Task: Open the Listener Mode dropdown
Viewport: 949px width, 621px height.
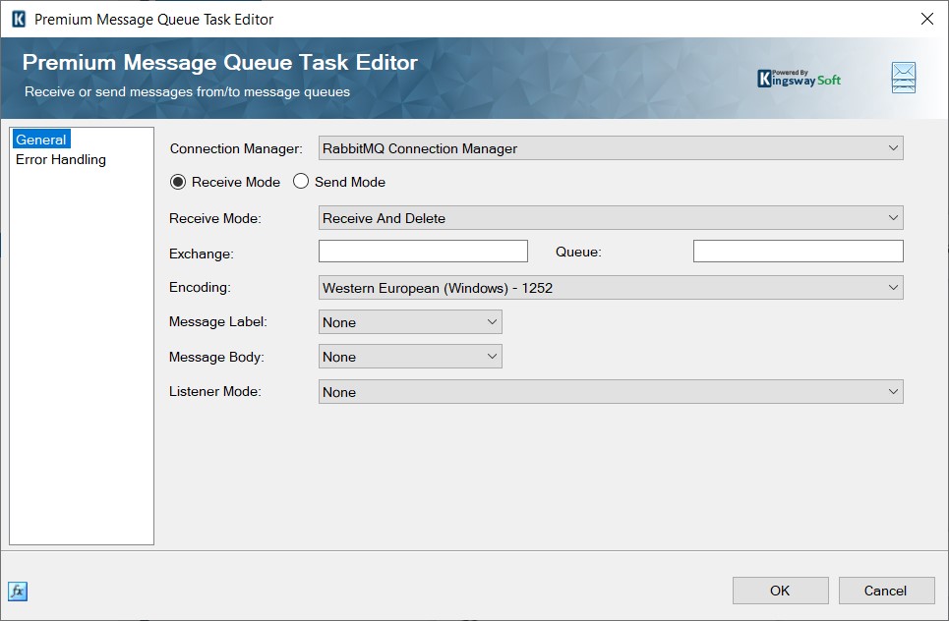Action: point(894,391)
